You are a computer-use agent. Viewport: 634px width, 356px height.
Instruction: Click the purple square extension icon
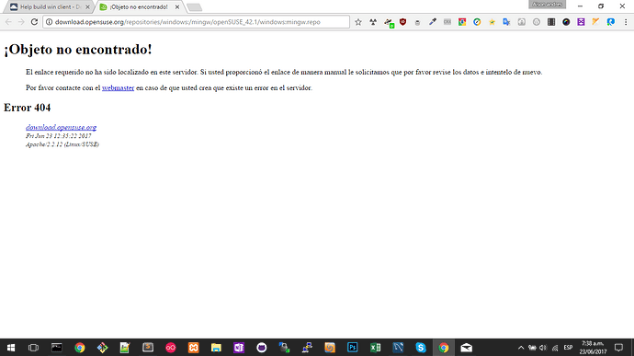[581, 22]
